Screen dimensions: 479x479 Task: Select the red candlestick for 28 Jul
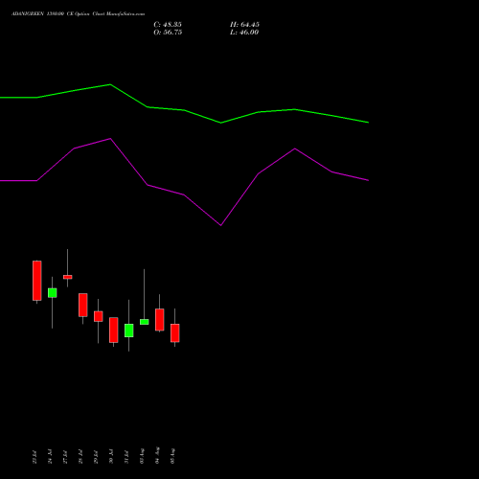click(x=83, y=305)
